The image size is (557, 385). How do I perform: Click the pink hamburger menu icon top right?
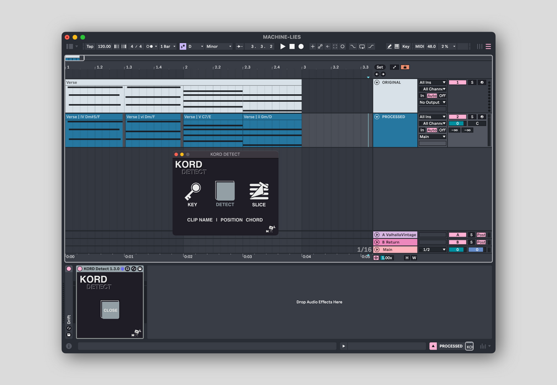pyautogui.click(x=488, y=47)
